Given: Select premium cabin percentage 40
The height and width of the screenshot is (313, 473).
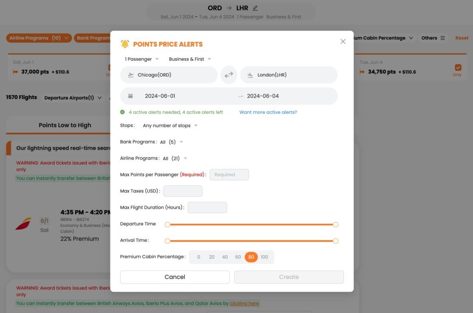Looking at the screenshot, I should point(225,257).
